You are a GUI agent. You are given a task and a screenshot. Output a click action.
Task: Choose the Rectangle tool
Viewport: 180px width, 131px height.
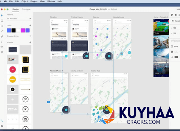pyautogui.click(x=2, y=21)
